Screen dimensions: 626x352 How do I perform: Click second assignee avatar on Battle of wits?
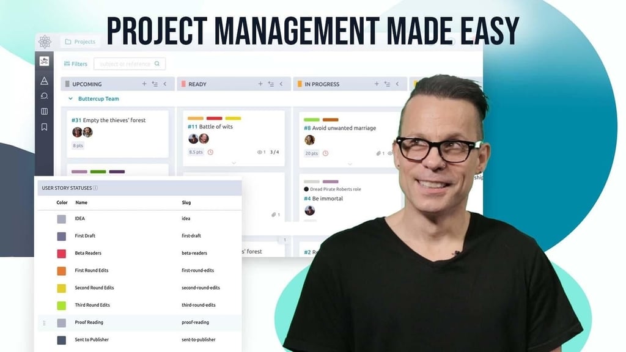click(x=204, y=139)
